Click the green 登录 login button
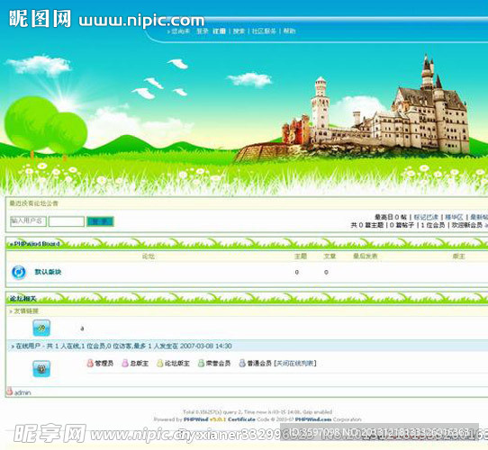 (100, 221)
